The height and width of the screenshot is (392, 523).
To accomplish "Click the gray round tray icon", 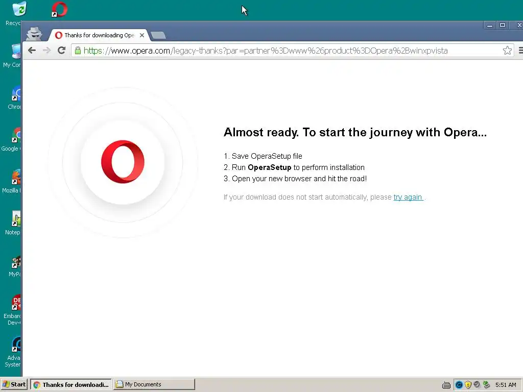I will [477, 385].
